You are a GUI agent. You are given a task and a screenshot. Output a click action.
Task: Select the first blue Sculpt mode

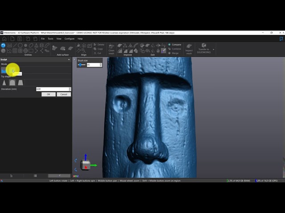(4, 70)
